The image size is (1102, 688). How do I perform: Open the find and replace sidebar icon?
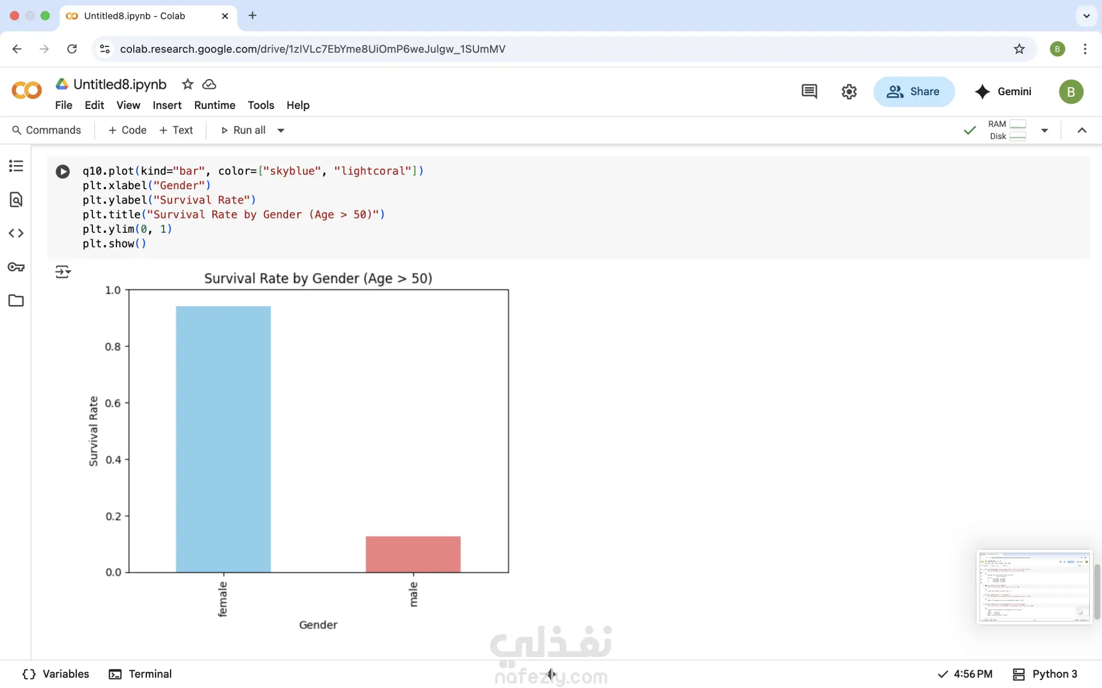(x=16, y=200)
